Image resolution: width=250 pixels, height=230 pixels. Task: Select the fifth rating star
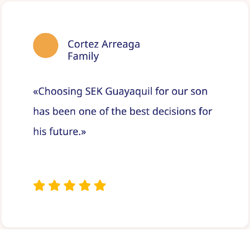coord(100,186)
